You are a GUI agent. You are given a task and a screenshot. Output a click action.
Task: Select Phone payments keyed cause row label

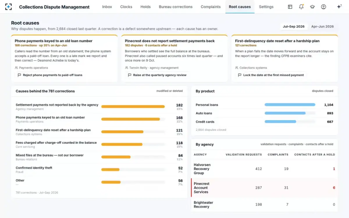[50, 117]
